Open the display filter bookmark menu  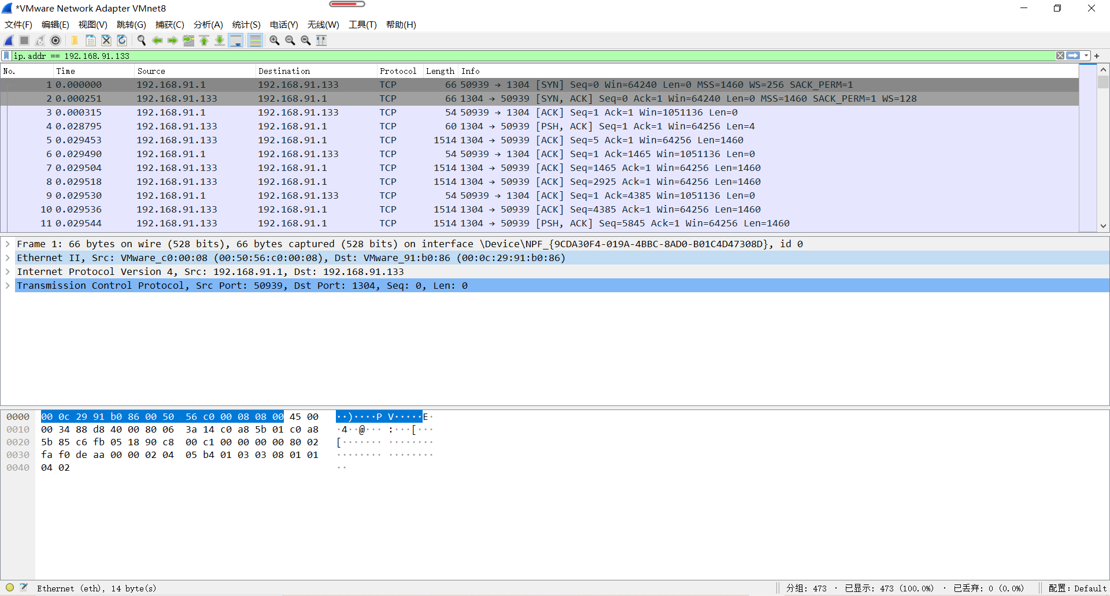pos(6,56)
